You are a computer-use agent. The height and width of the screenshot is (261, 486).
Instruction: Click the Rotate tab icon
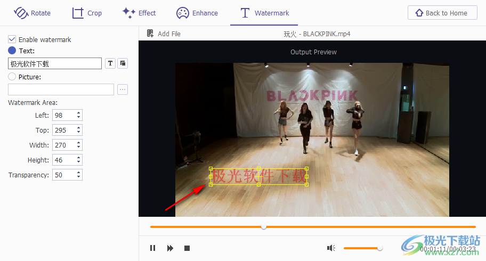[x=21, y=13]
